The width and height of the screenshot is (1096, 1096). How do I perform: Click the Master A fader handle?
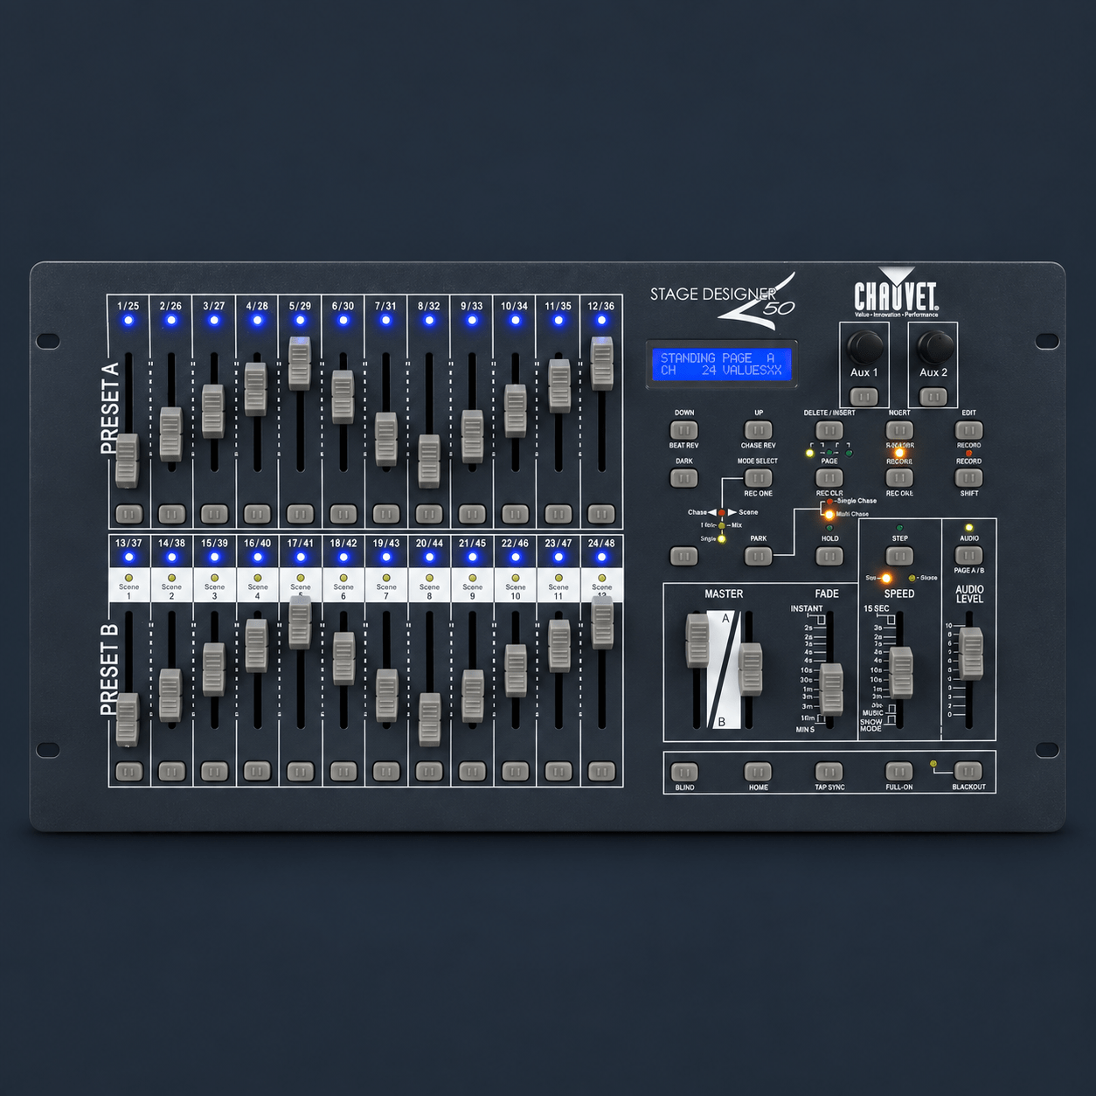[x=697, y=641]
